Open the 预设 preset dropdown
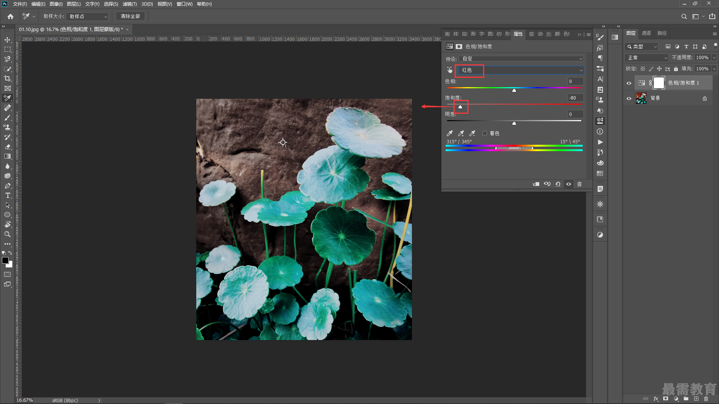Image resolution: width=719 pixels, height=404 pixels. coord(521,59)
